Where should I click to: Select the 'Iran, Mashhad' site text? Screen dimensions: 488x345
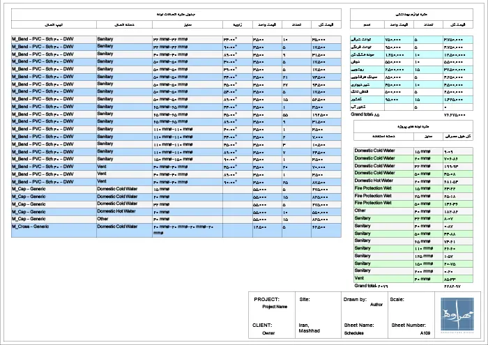[309, 328]
